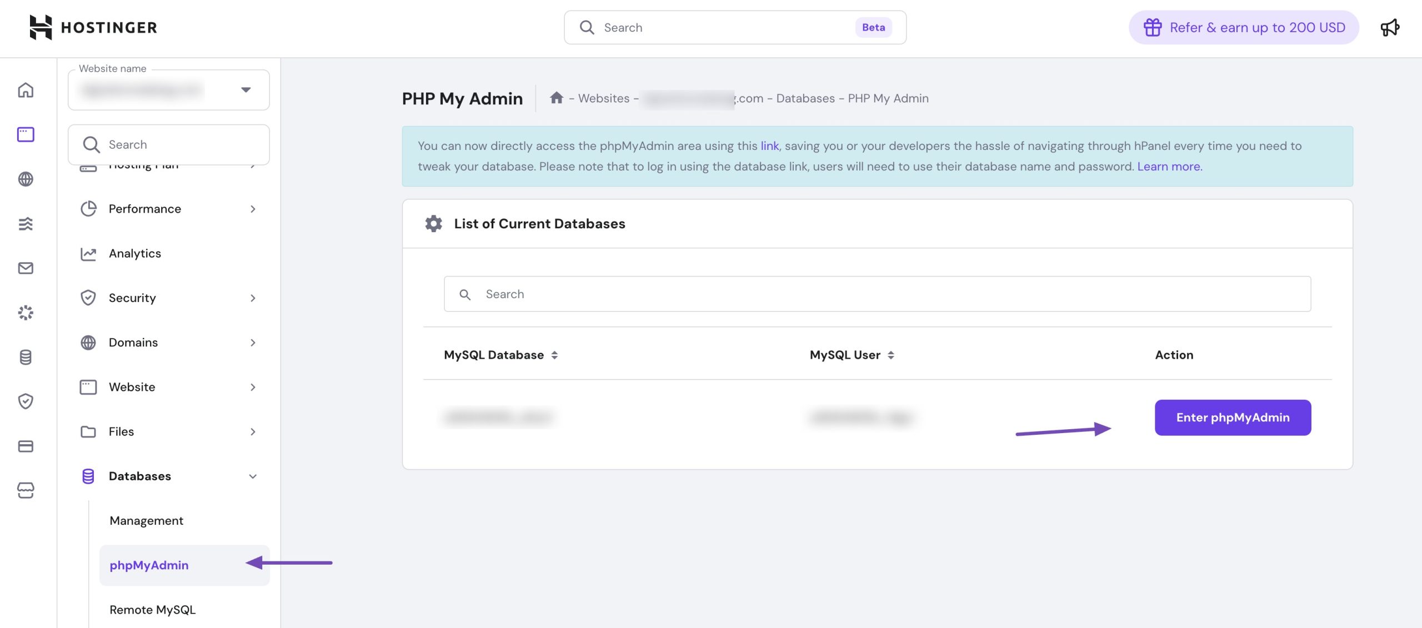Viewport: 1422px width, 628px height.
Task: Click the Performance pie chart icon
Action: click(x=88, y=209)
